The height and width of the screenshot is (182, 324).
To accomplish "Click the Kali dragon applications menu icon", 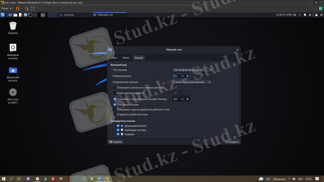I will tap(3, 15).
